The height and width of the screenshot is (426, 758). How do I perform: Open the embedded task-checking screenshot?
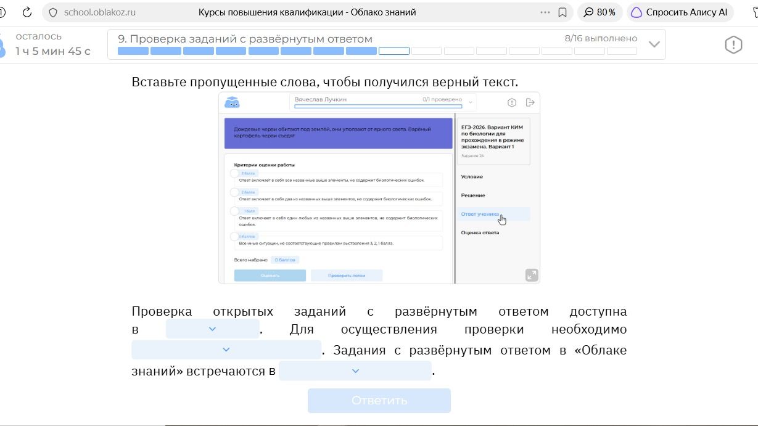point(379,188)
